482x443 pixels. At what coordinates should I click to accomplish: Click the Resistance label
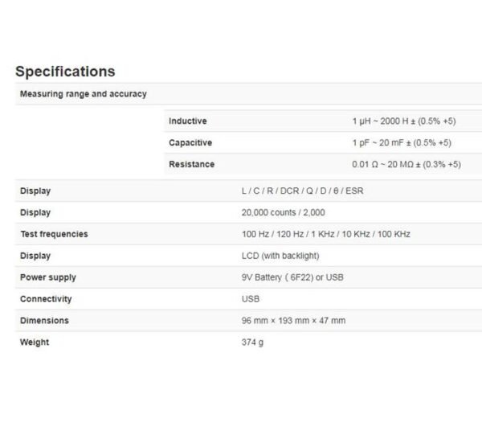pos(191,164)
